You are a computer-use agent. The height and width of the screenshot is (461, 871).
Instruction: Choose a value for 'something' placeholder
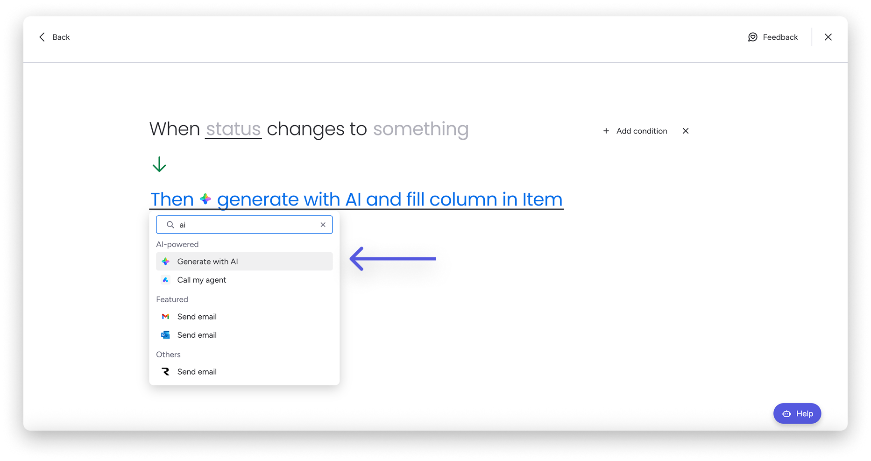(420, 129)
